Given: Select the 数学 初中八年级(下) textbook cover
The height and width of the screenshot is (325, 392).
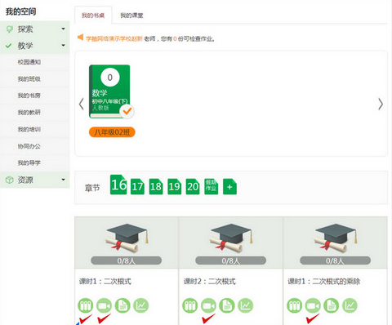Looking at the screenshot, I should pyautogui.click(x=109, y=91).
